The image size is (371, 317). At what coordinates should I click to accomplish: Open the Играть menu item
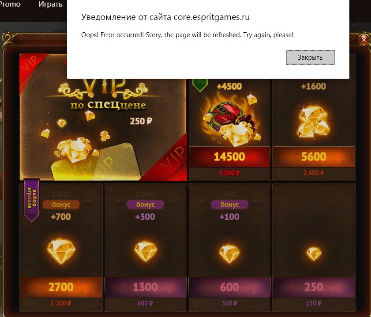50,4
